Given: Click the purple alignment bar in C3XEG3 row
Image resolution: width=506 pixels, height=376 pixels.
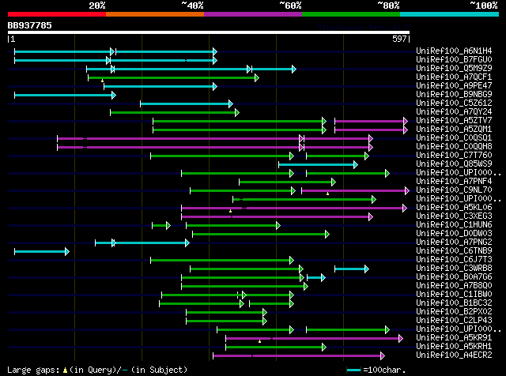Looking at the screenshot, I should (x=278, y=216).
